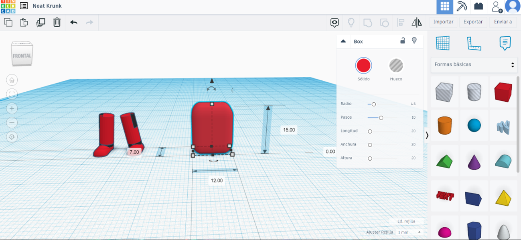The width and height of the screenshot is (521, 240).
Task: Open the align tool
Action: (401, 22)
